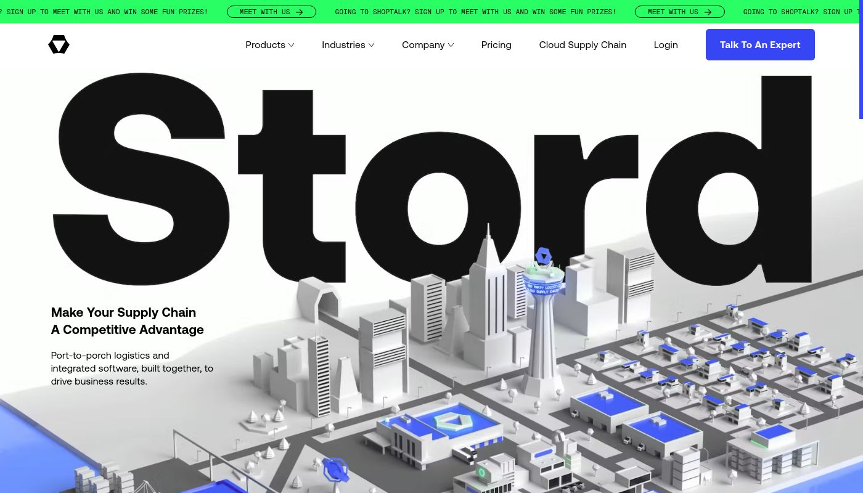Expand the Products dropdown menu
The width and height of the screenshot is (863, 493).
click(270, 45)
